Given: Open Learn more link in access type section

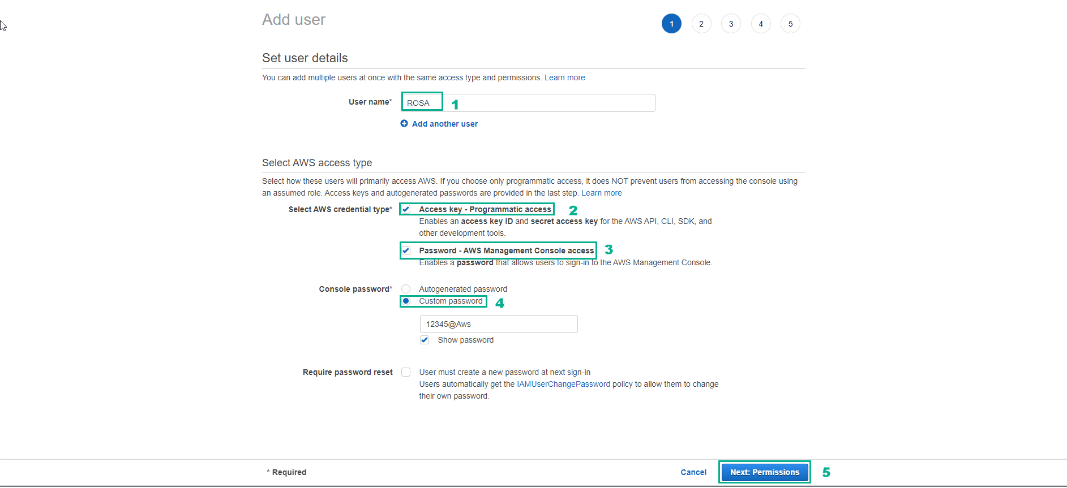Looking at the screenshot, I should point(601,193).
